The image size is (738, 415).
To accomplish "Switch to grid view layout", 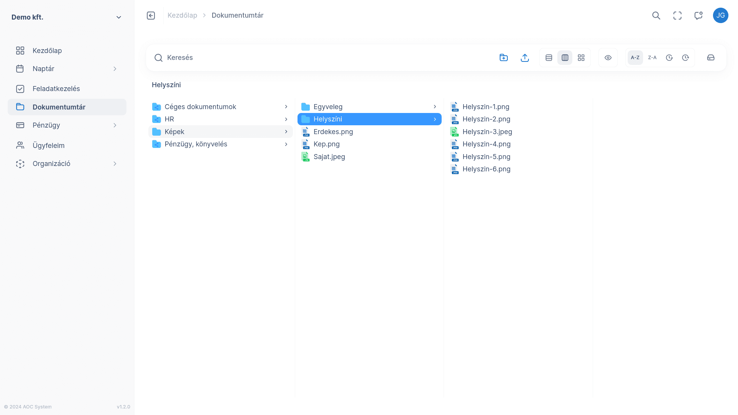I will [581, 57].
